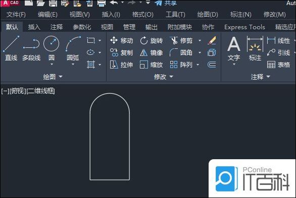
Task: Open the Hatch tool dropdown arrow
Action: [x=100, y=65]
